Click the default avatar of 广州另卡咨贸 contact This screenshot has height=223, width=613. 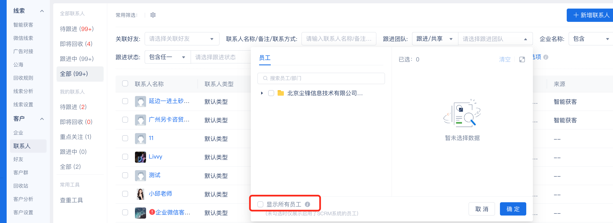coord(141,120)
